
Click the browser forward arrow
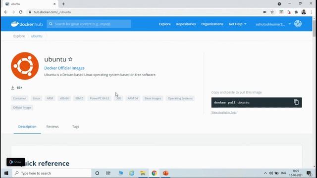click(x=13, y=12)
